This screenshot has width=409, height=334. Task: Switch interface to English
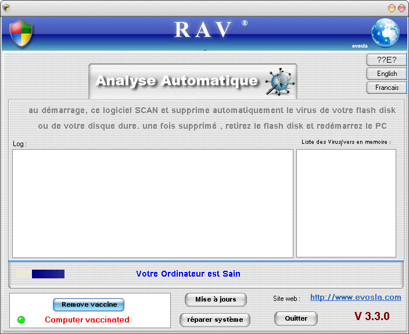tap(386, 74)
